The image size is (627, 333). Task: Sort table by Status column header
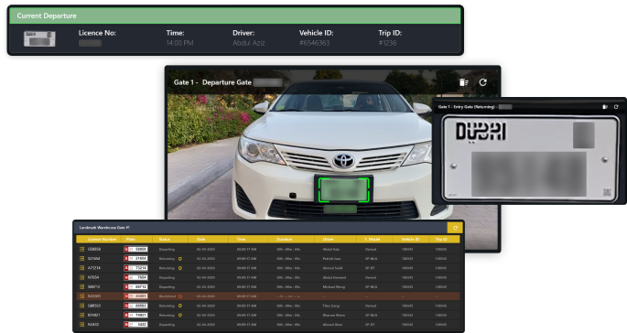point(165,239)
